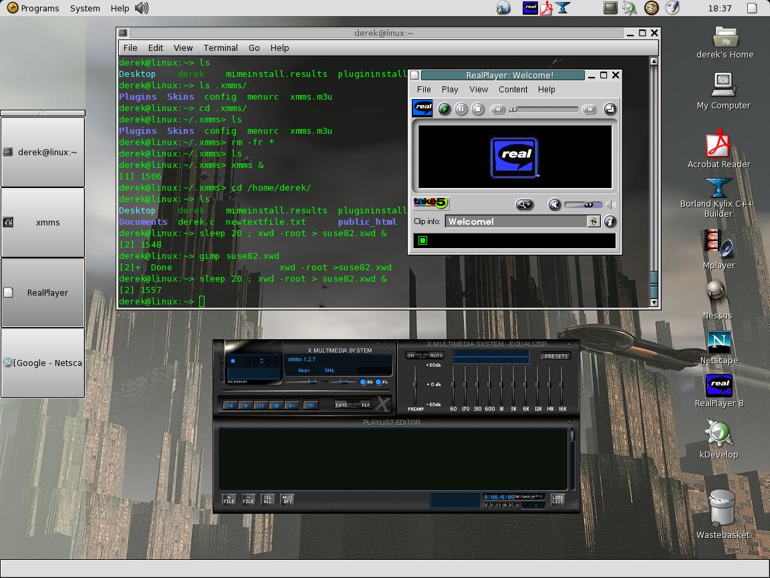
Task: Click the RealPlayer clip info 'i' button
Action: pos(610,221)
